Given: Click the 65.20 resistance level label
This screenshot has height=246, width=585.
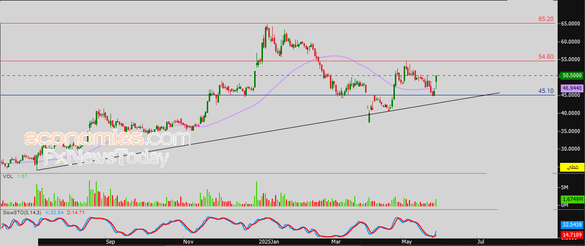Looking at the screenshot, I should point(546,19).
